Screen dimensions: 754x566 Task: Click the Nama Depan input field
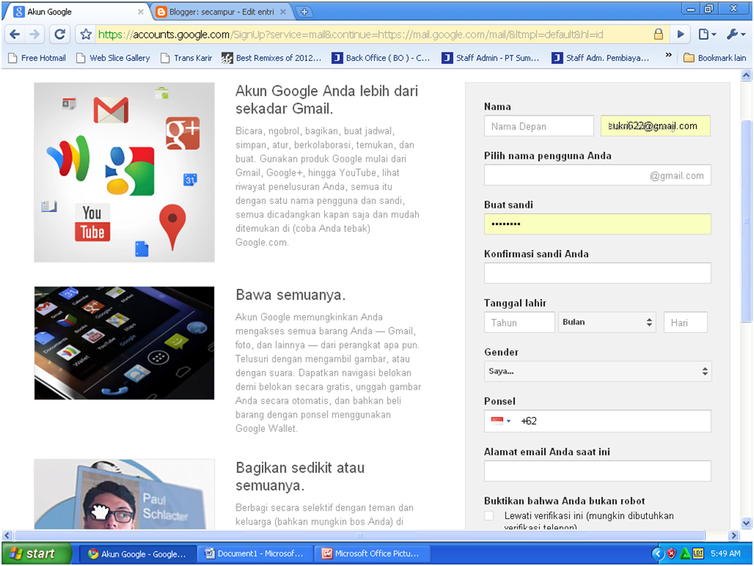pos(538,126)
